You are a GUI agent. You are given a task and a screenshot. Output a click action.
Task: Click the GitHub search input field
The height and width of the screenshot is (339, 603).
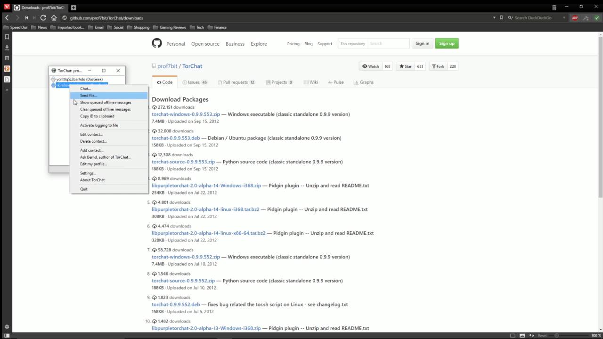389,43
